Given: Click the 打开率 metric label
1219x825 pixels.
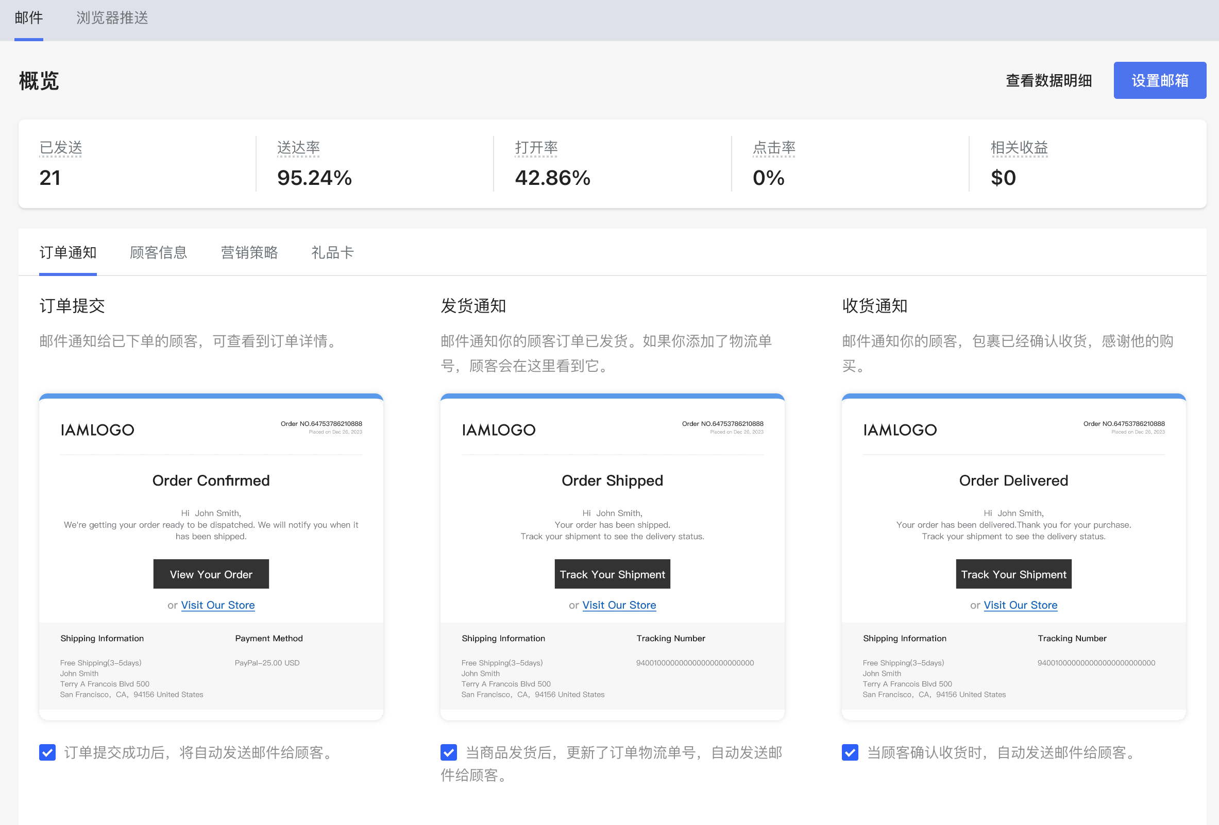Looking at the screenshot, I should coord(536,148).
